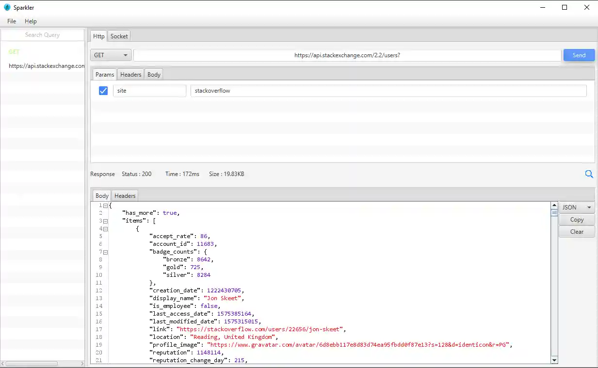Collapse the badge_counts object on line 7

click(x=105, y=252)
